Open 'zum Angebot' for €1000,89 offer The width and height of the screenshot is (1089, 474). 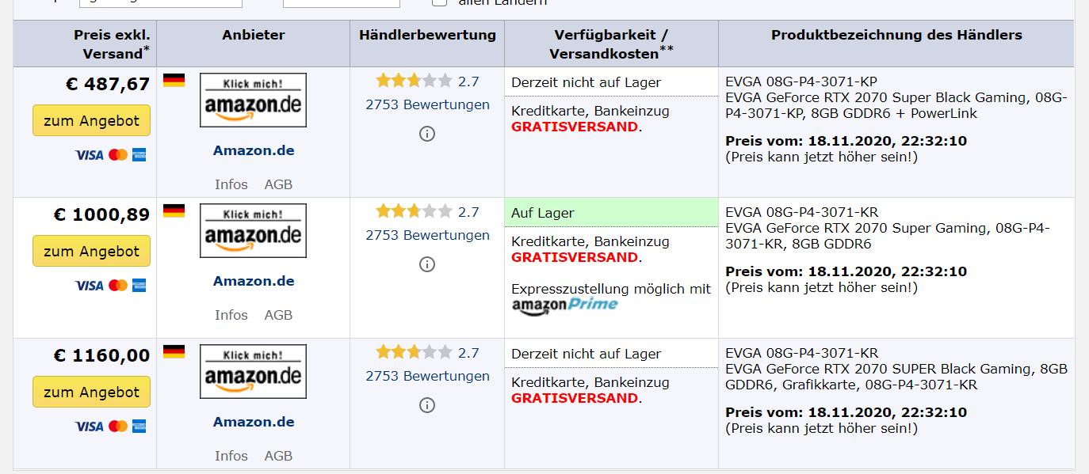pyautogui.click(x=91, y=252)
